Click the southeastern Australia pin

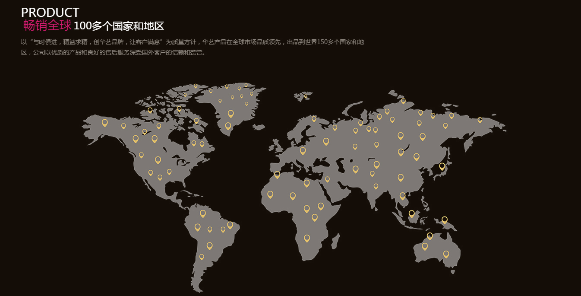coord(446,254)
